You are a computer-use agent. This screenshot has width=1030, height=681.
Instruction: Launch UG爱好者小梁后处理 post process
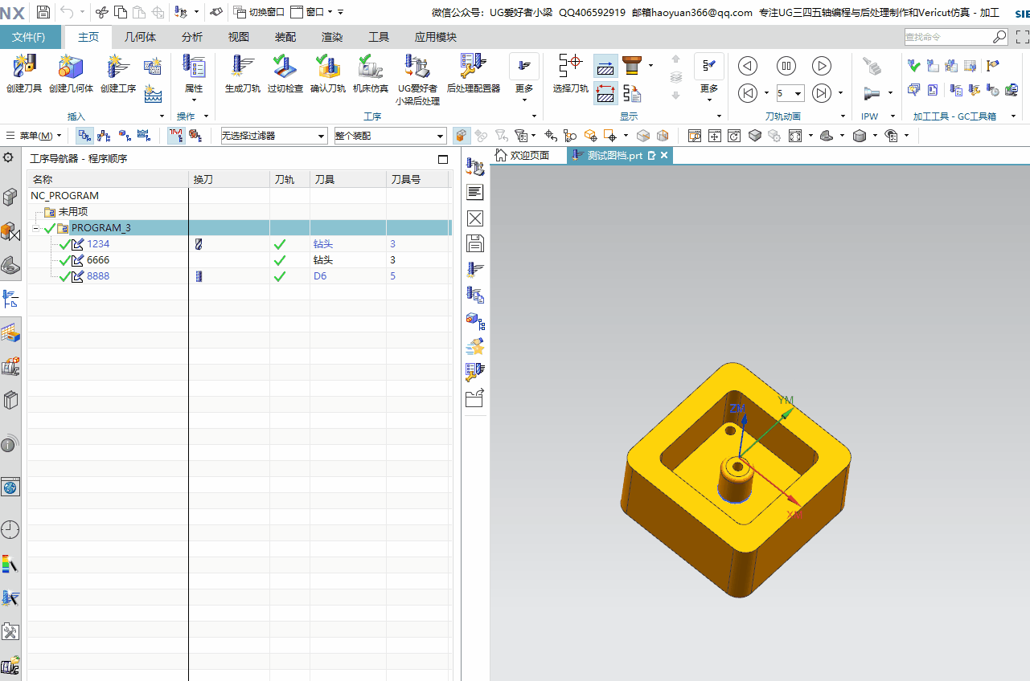click(x=417, y=80)
